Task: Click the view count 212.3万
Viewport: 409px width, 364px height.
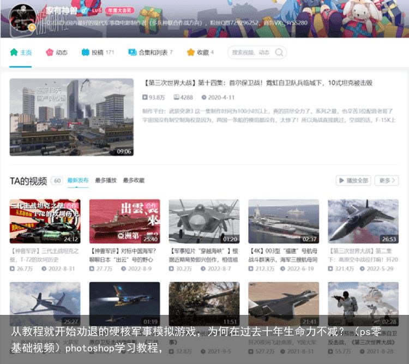Action: pyautogui.click(x=261, y=268)
